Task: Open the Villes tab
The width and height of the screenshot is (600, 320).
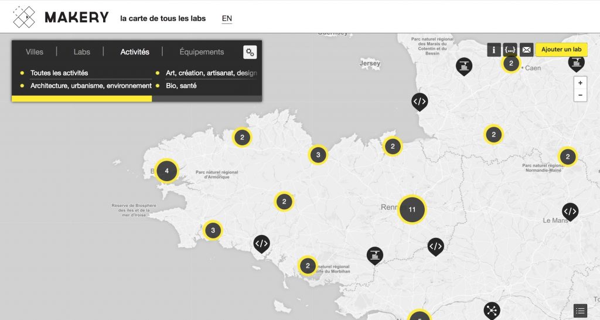Action: click(x=35, y=52)
